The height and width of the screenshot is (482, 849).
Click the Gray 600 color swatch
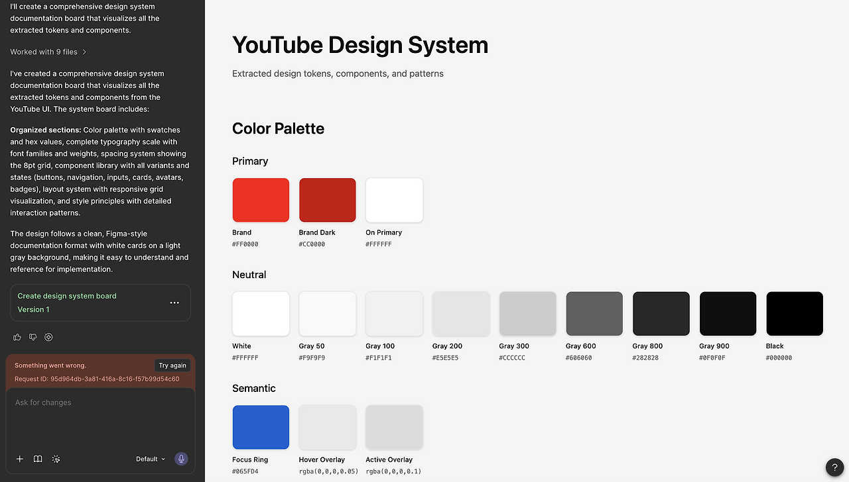pyautogui.click(x=594, y=314)
